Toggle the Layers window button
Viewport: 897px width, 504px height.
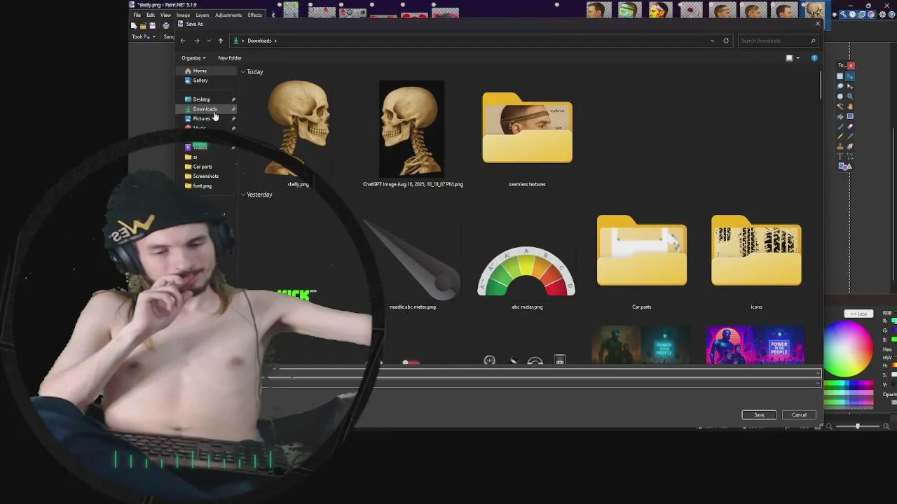(862, 14)
